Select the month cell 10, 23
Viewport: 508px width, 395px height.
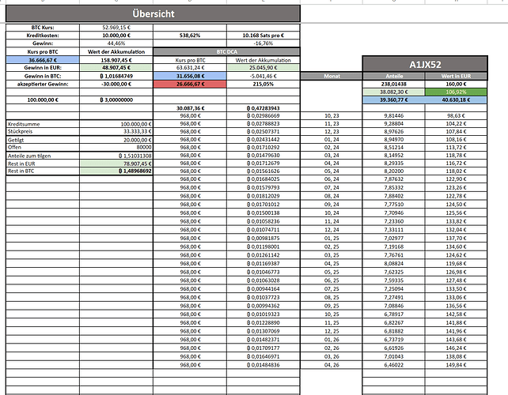coord(332,115)
